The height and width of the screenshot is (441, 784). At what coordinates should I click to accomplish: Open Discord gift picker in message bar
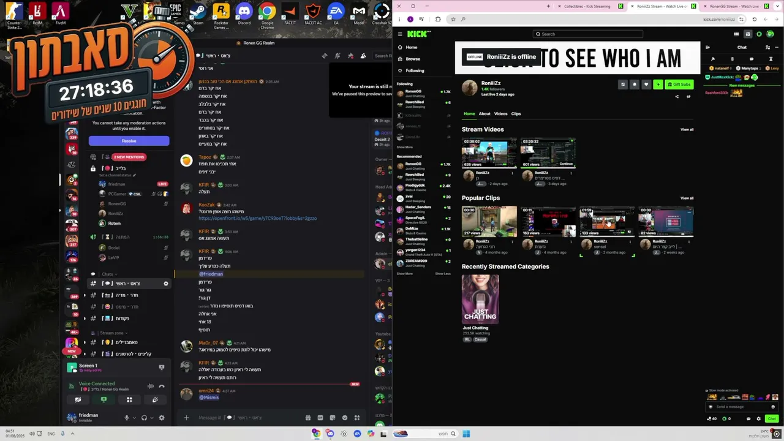tap(308, 418)
